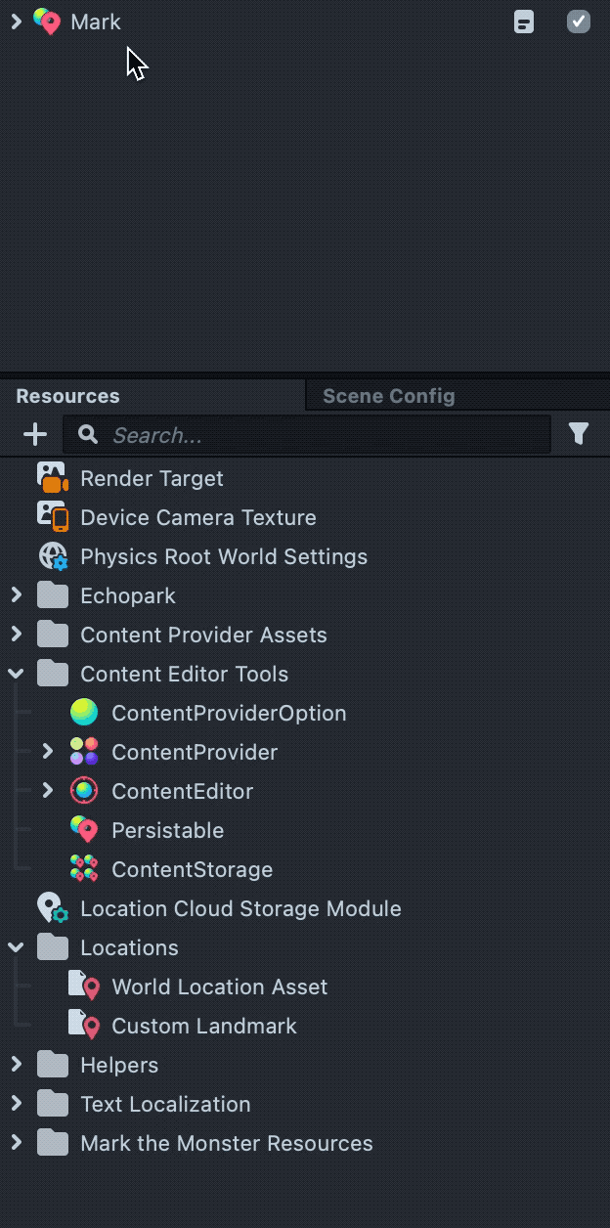Click the resources Search field
This screenshot has width=610, height=1228.
pos(313,435)
